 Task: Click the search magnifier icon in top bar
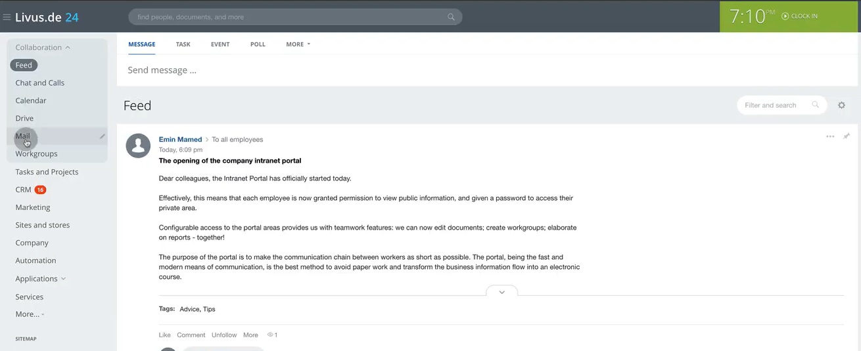tap(451, 17)
